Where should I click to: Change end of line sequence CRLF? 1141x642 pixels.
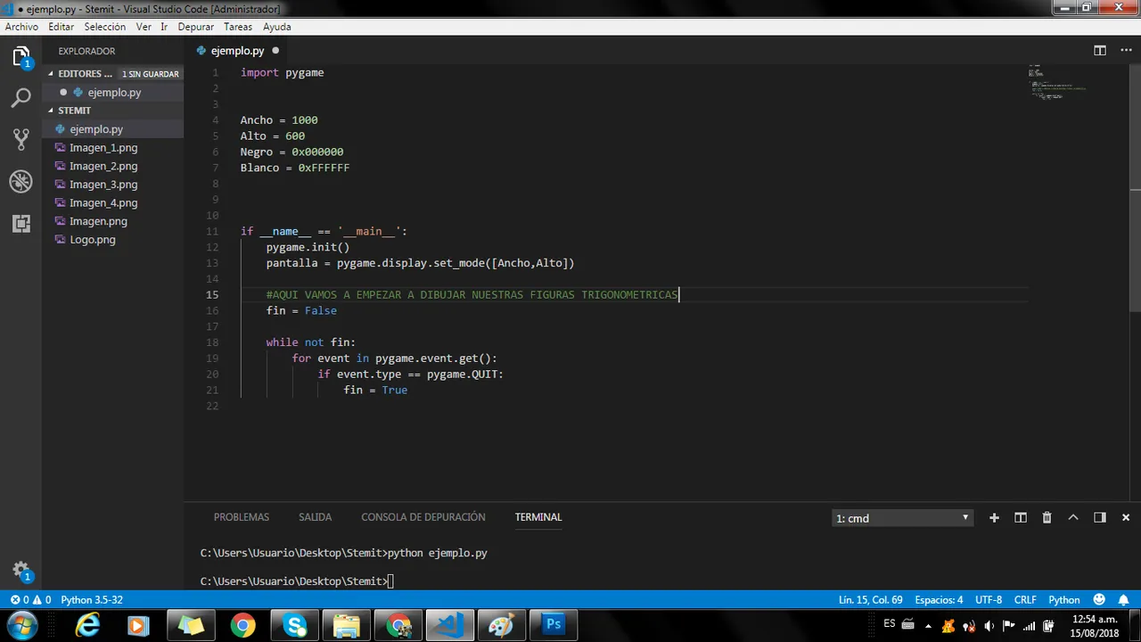click(1025, 600)
